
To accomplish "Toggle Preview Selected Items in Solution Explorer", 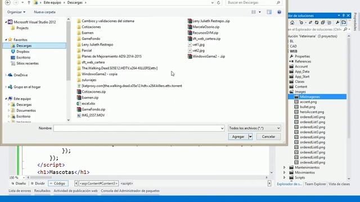I will [x=344, y=22].
